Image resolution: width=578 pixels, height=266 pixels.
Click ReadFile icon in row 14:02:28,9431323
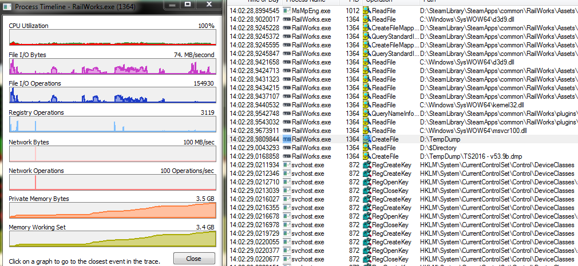tap(366, 79)
